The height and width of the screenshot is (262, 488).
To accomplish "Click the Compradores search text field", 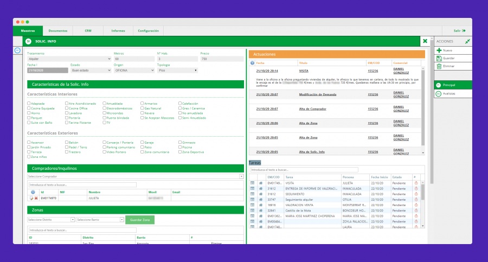I will (x=82, y=185).
